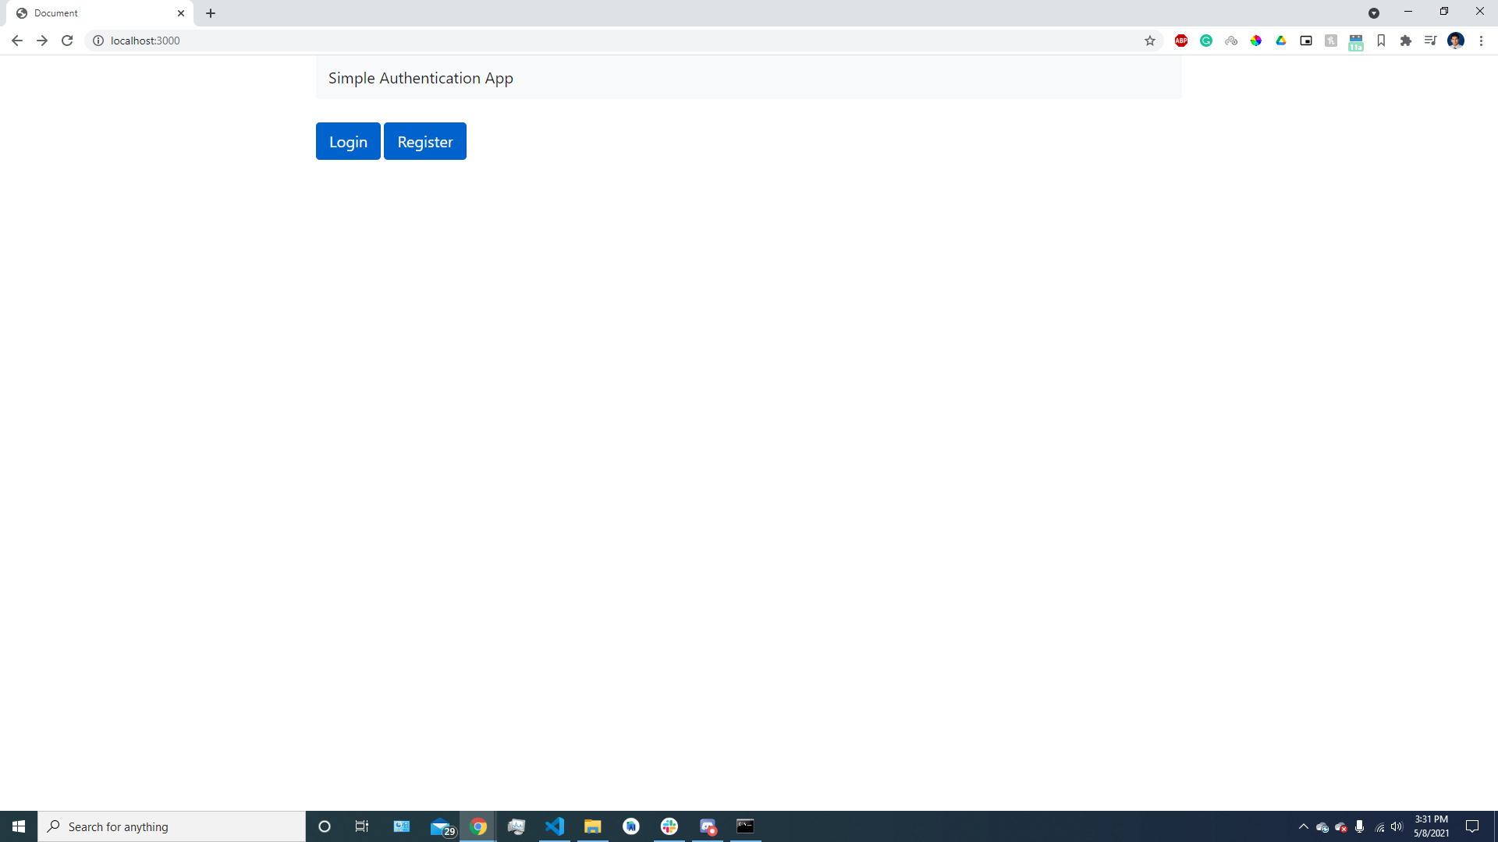Switch to the Document tab

(94, 12)
